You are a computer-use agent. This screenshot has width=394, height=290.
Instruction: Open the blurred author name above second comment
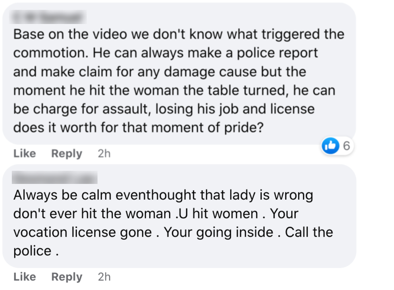tap(55, 178)
